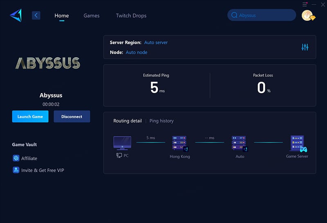Click the Game Server label
Image resolution: width=327 pixels, height=223 pixels.
click(297, 156)
